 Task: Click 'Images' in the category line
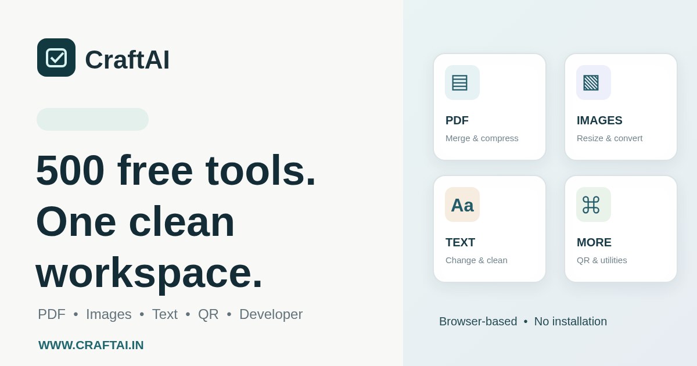tap(109, 314)
